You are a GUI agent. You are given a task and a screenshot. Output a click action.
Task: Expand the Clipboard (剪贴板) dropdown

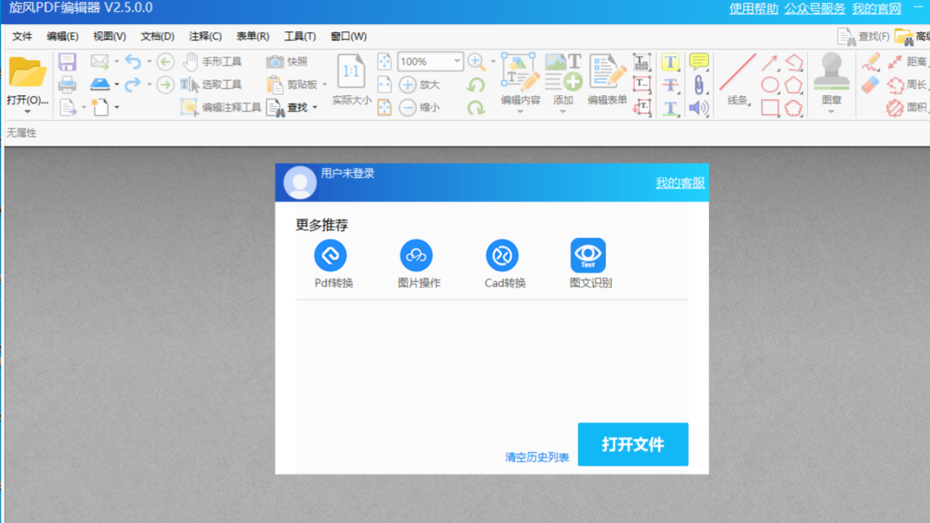[x=324, y=85]
